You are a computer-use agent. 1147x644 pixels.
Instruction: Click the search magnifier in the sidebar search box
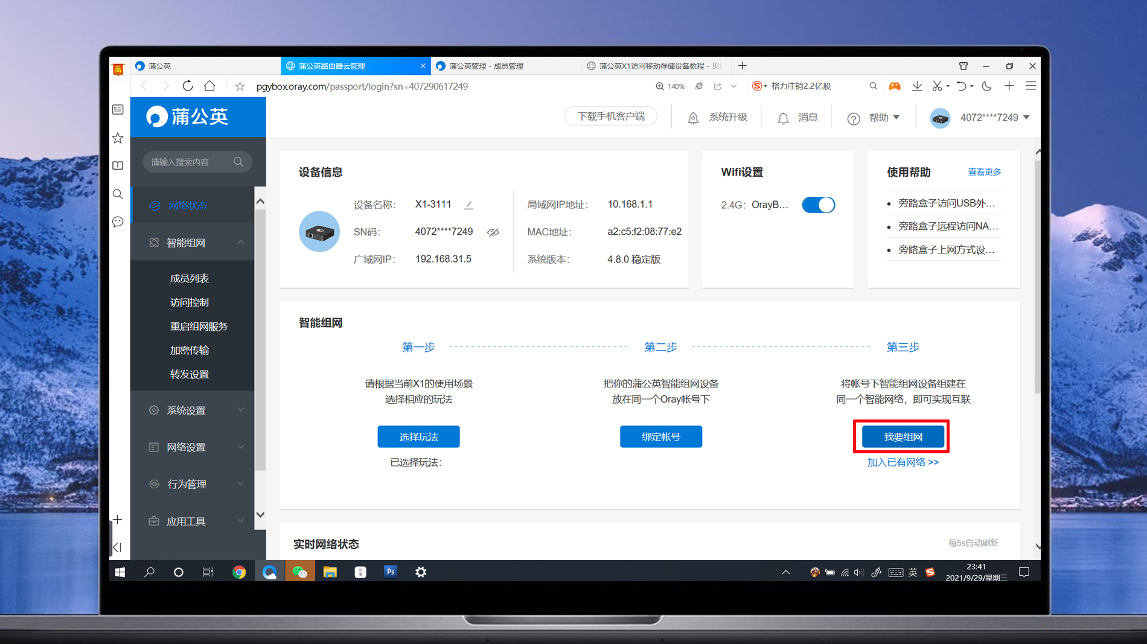[x=238, y=161]
